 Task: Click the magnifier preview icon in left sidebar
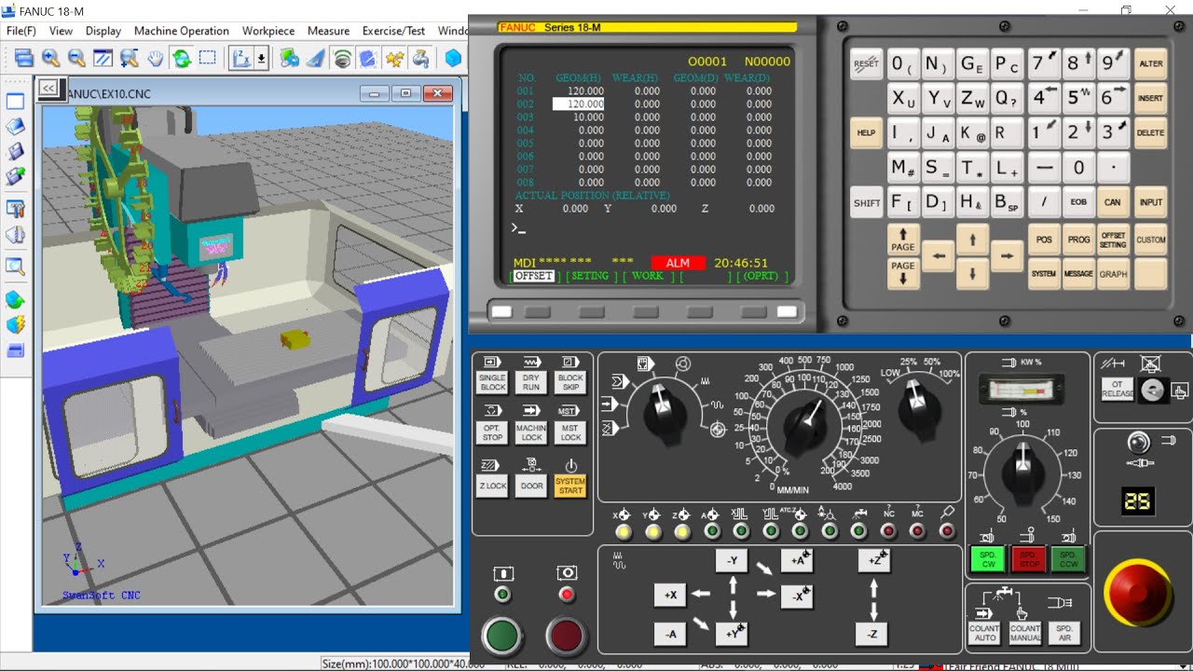(15, 267)
